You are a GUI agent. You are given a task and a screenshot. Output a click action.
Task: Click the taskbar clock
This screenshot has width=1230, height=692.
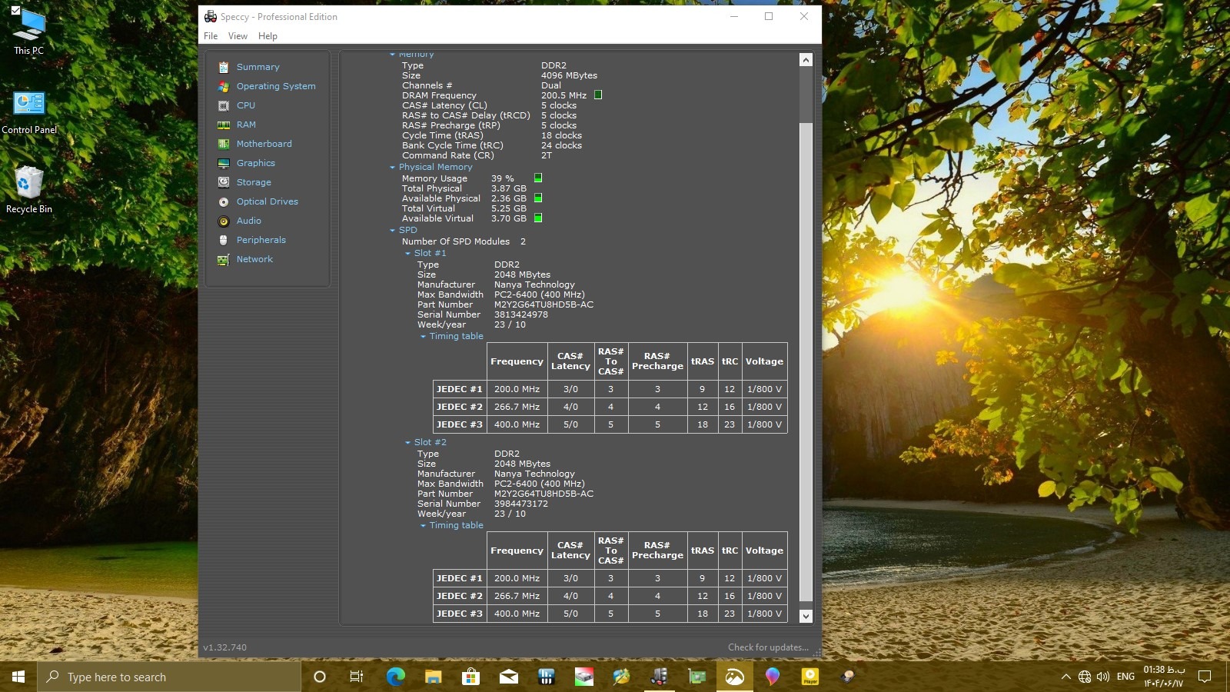coord(1164,677)
